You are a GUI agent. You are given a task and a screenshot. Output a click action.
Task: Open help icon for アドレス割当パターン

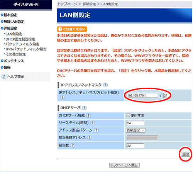[96, 130]
